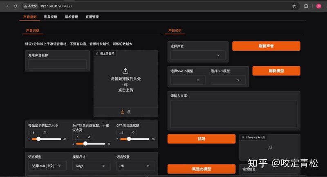Select the microphone recording source icon

pyautogui.click(x=129, y=112)
